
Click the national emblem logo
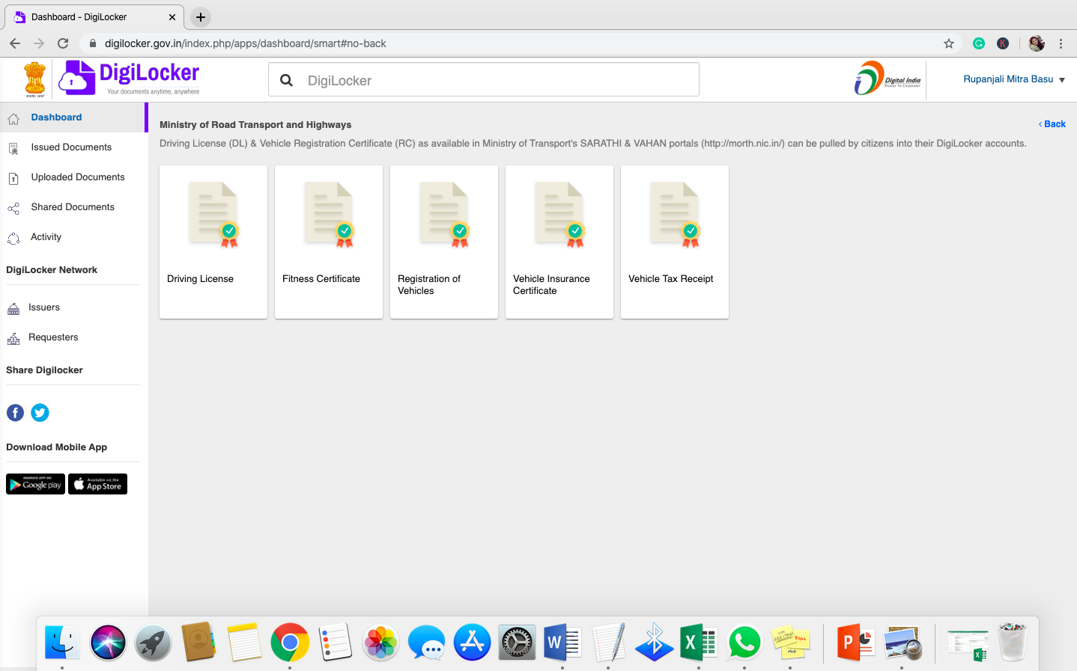(x=34, y=79)
